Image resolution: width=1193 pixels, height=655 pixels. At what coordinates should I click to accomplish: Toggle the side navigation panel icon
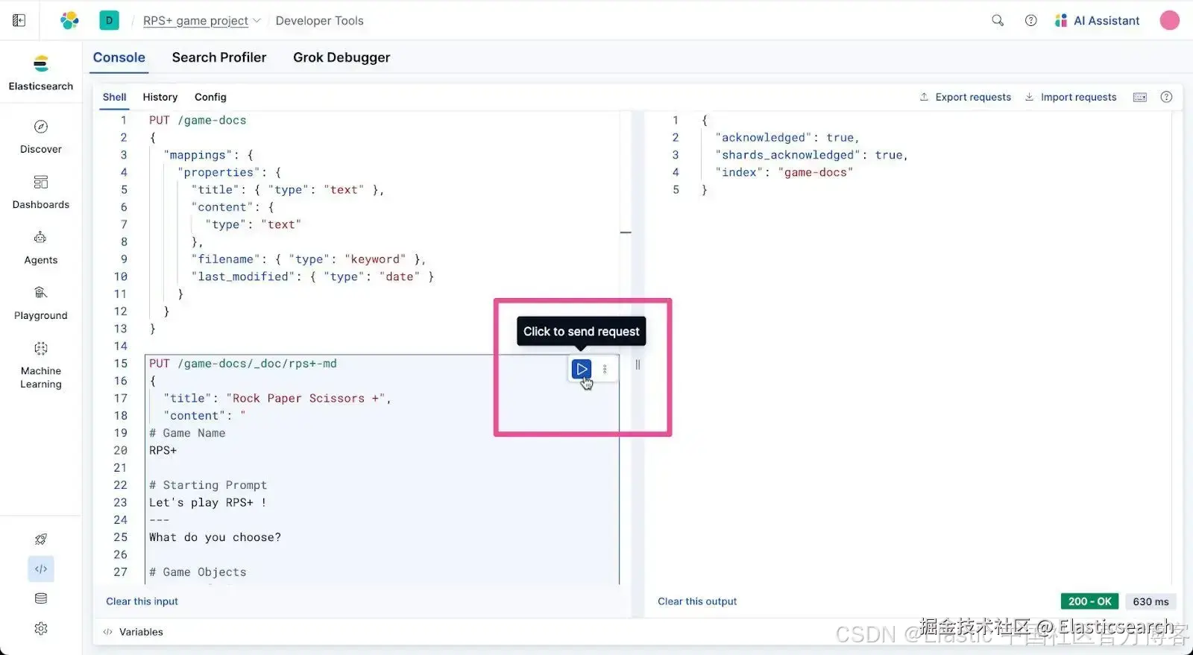coord(19,21)
